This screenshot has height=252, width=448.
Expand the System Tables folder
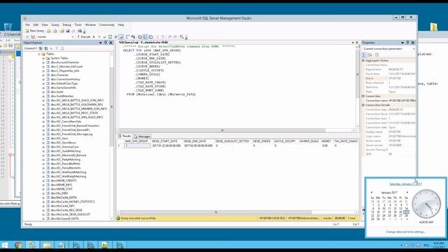click(43, 58)
